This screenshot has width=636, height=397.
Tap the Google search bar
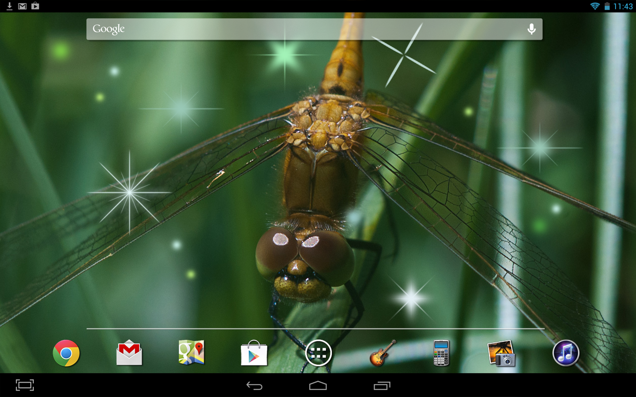(315, 29)
